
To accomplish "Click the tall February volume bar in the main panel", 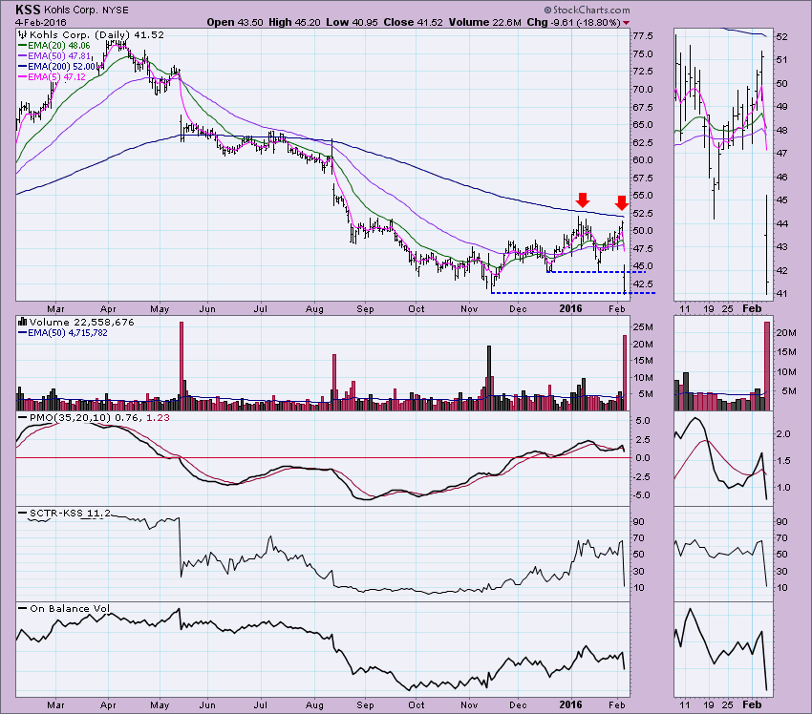I will tap(625, 373).
